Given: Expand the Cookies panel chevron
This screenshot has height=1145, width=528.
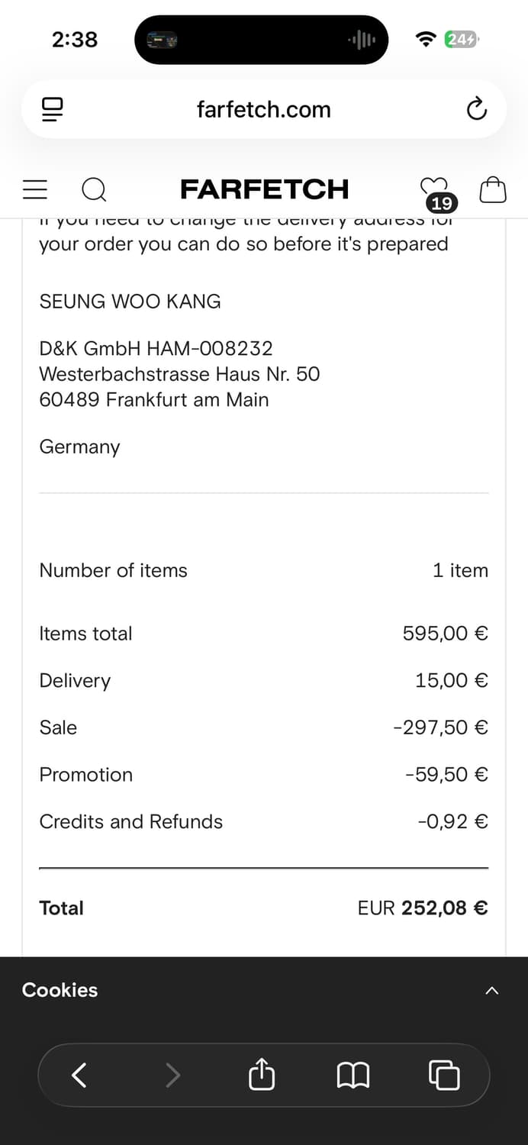Looking at the screenshot, I should click(x=492, y=990).
